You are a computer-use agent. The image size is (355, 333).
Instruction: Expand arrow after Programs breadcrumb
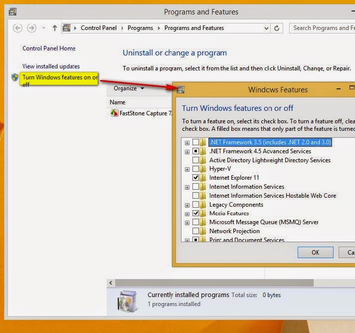click(x=159, y=28)
